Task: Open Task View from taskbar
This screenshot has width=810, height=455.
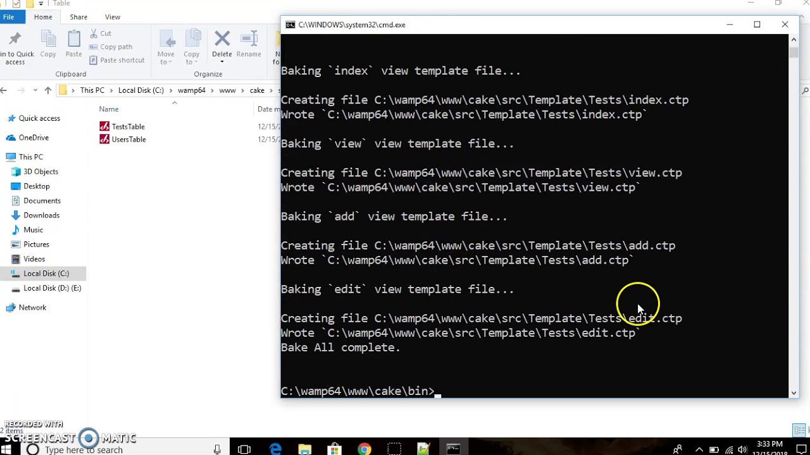Action: click(244, 449)
